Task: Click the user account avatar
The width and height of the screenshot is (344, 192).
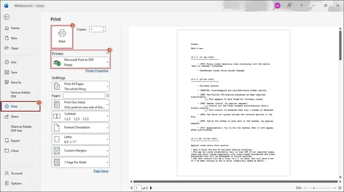Action: (277, 6)
